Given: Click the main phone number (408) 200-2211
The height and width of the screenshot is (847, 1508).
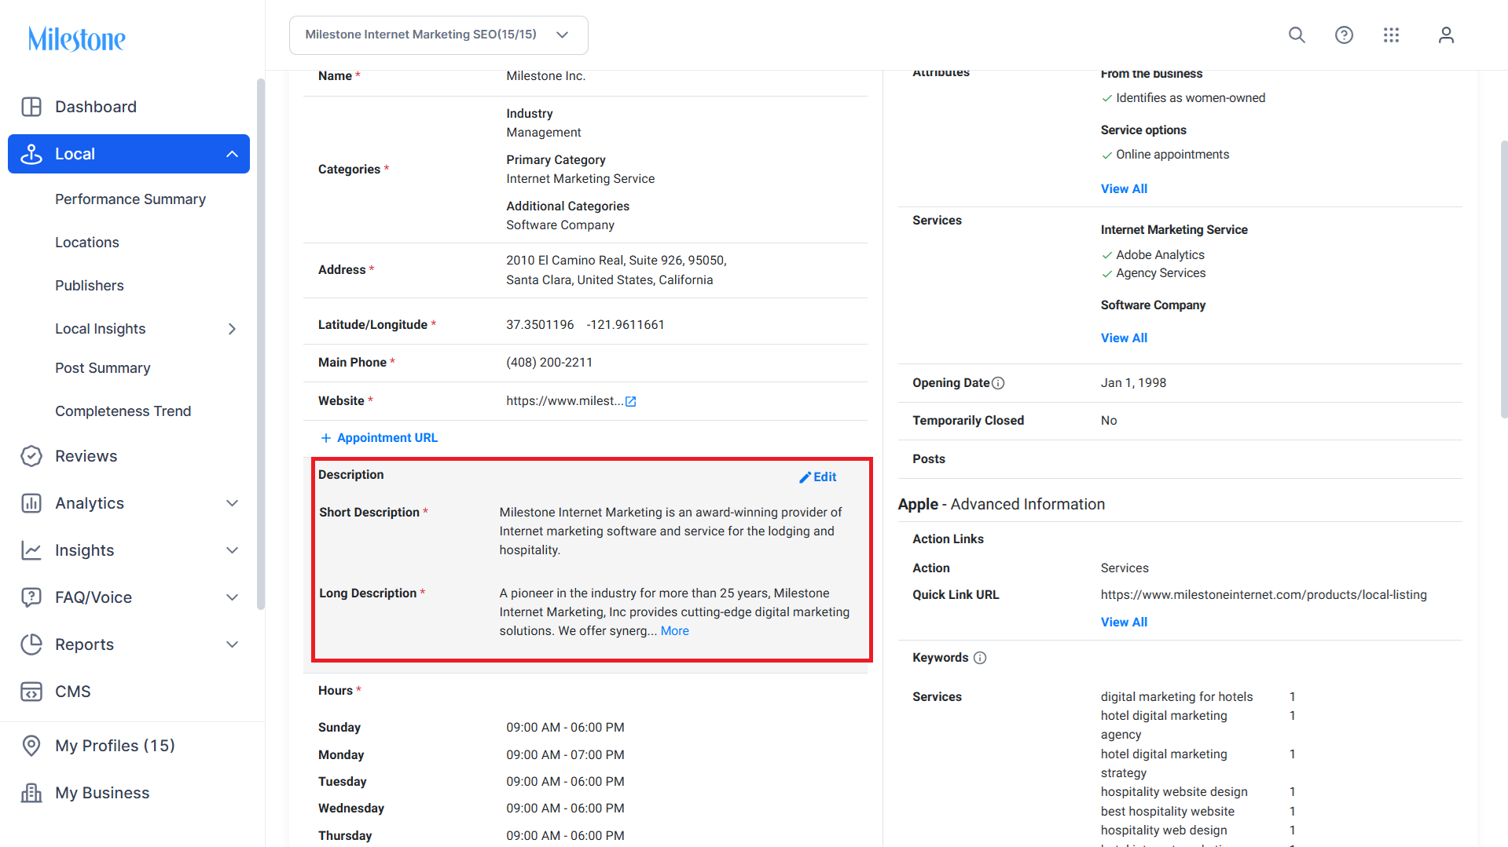Looking at the screenshot, I should (549, 363).
